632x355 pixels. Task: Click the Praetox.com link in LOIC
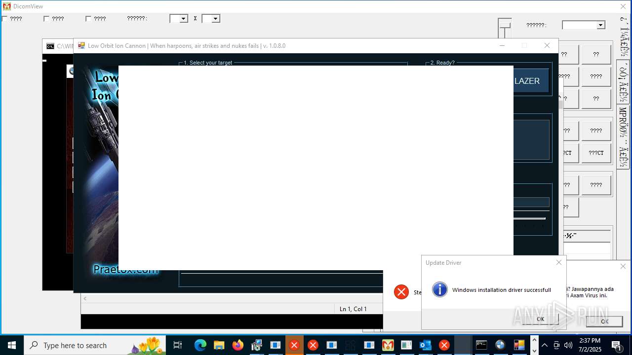[x=125, y=270]
